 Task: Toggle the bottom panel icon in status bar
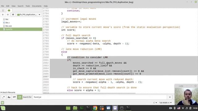pos(2,103)
